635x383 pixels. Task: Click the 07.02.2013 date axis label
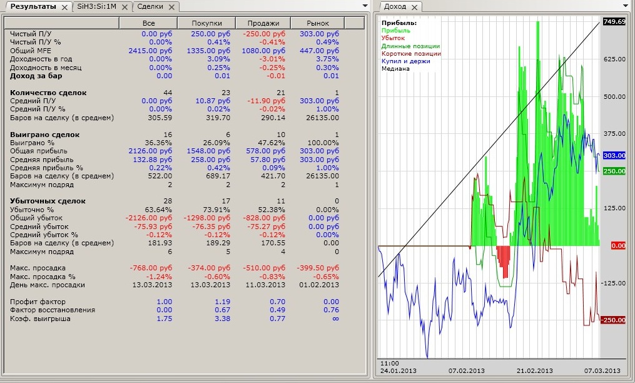point(466,371)
